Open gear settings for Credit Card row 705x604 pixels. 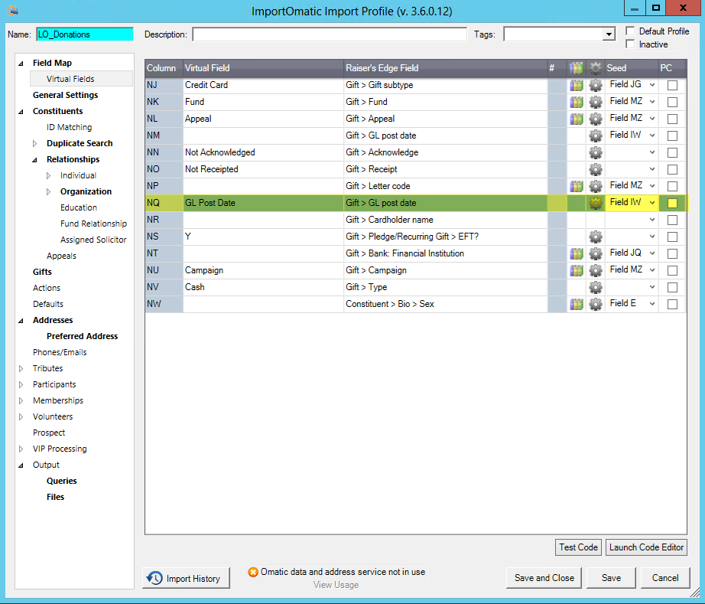(x=596, y=85)
